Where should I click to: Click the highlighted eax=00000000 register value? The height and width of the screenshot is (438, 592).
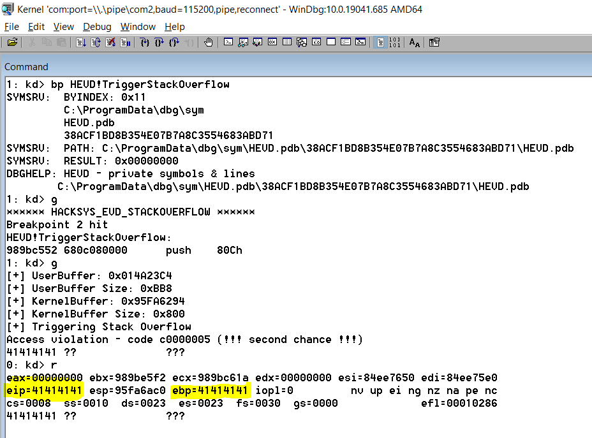tap(45, 377)
